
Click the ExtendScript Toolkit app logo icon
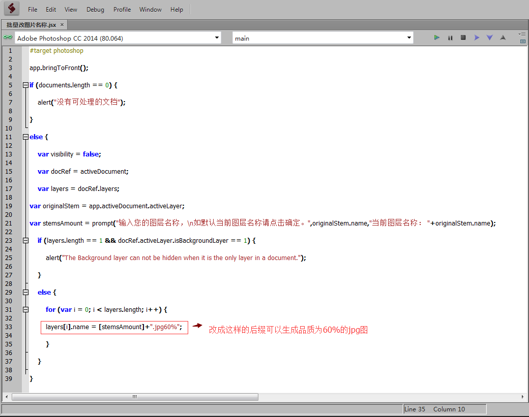12,9
